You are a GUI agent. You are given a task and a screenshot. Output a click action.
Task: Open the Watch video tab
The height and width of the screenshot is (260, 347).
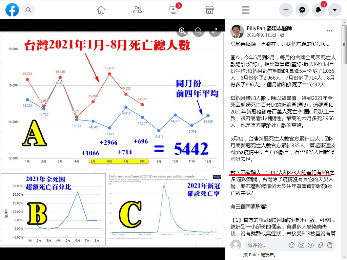pos(173,10)
